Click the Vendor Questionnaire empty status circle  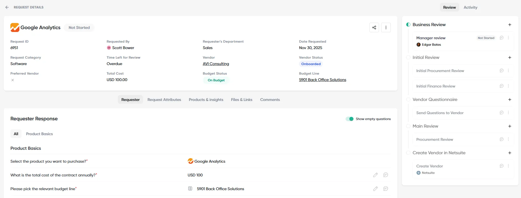click(408, 100)
